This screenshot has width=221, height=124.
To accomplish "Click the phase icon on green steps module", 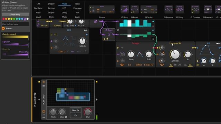I will coord(118,30).
